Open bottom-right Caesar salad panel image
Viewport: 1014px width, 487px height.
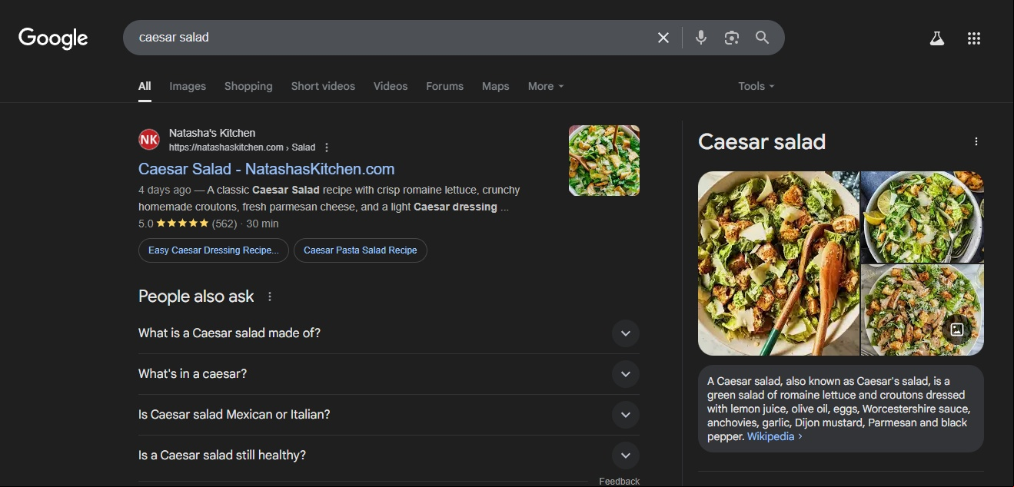coord(923,310)
